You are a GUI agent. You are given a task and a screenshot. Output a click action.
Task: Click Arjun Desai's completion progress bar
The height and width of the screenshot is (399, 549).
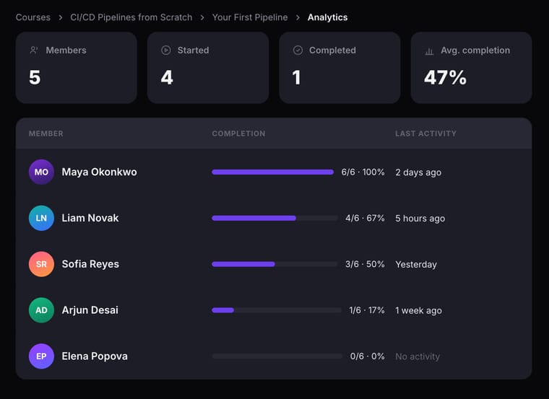click(x=277, y=310)
